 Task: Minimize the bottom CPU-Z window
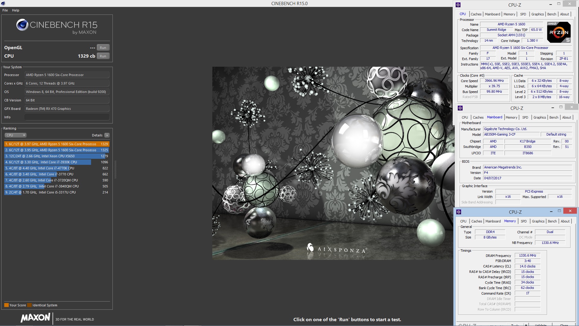(x=551, y=211)
